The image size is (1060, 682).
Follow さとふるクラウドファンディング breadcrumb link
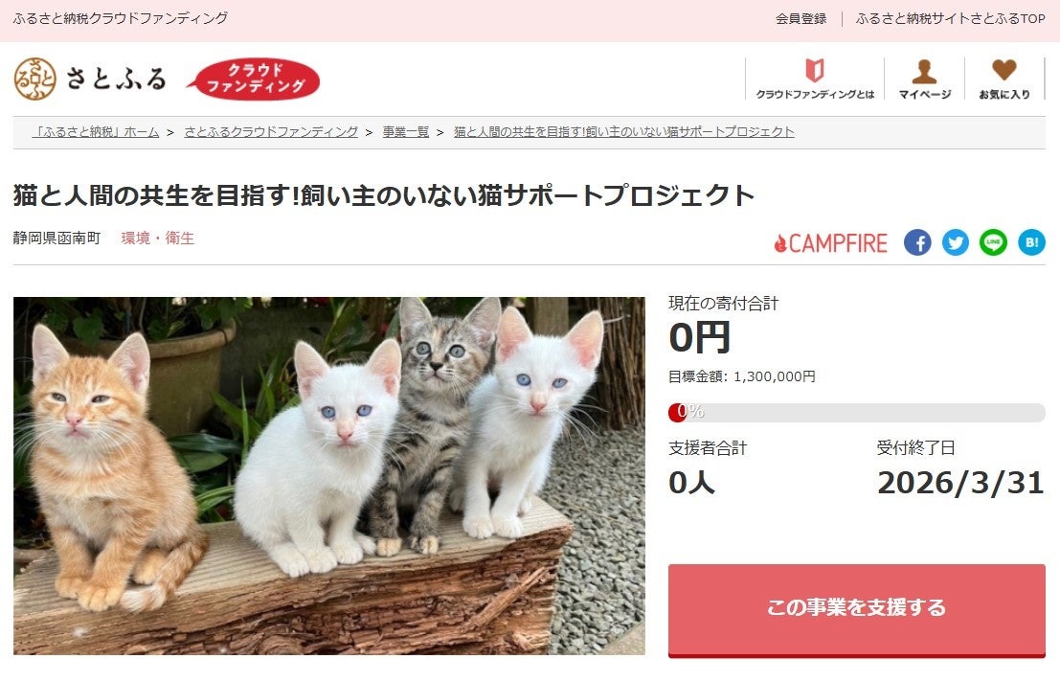[x=270, y=132]
